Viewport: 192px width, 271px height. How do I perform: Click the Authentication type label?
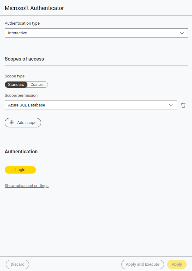[x=22, y=23]
